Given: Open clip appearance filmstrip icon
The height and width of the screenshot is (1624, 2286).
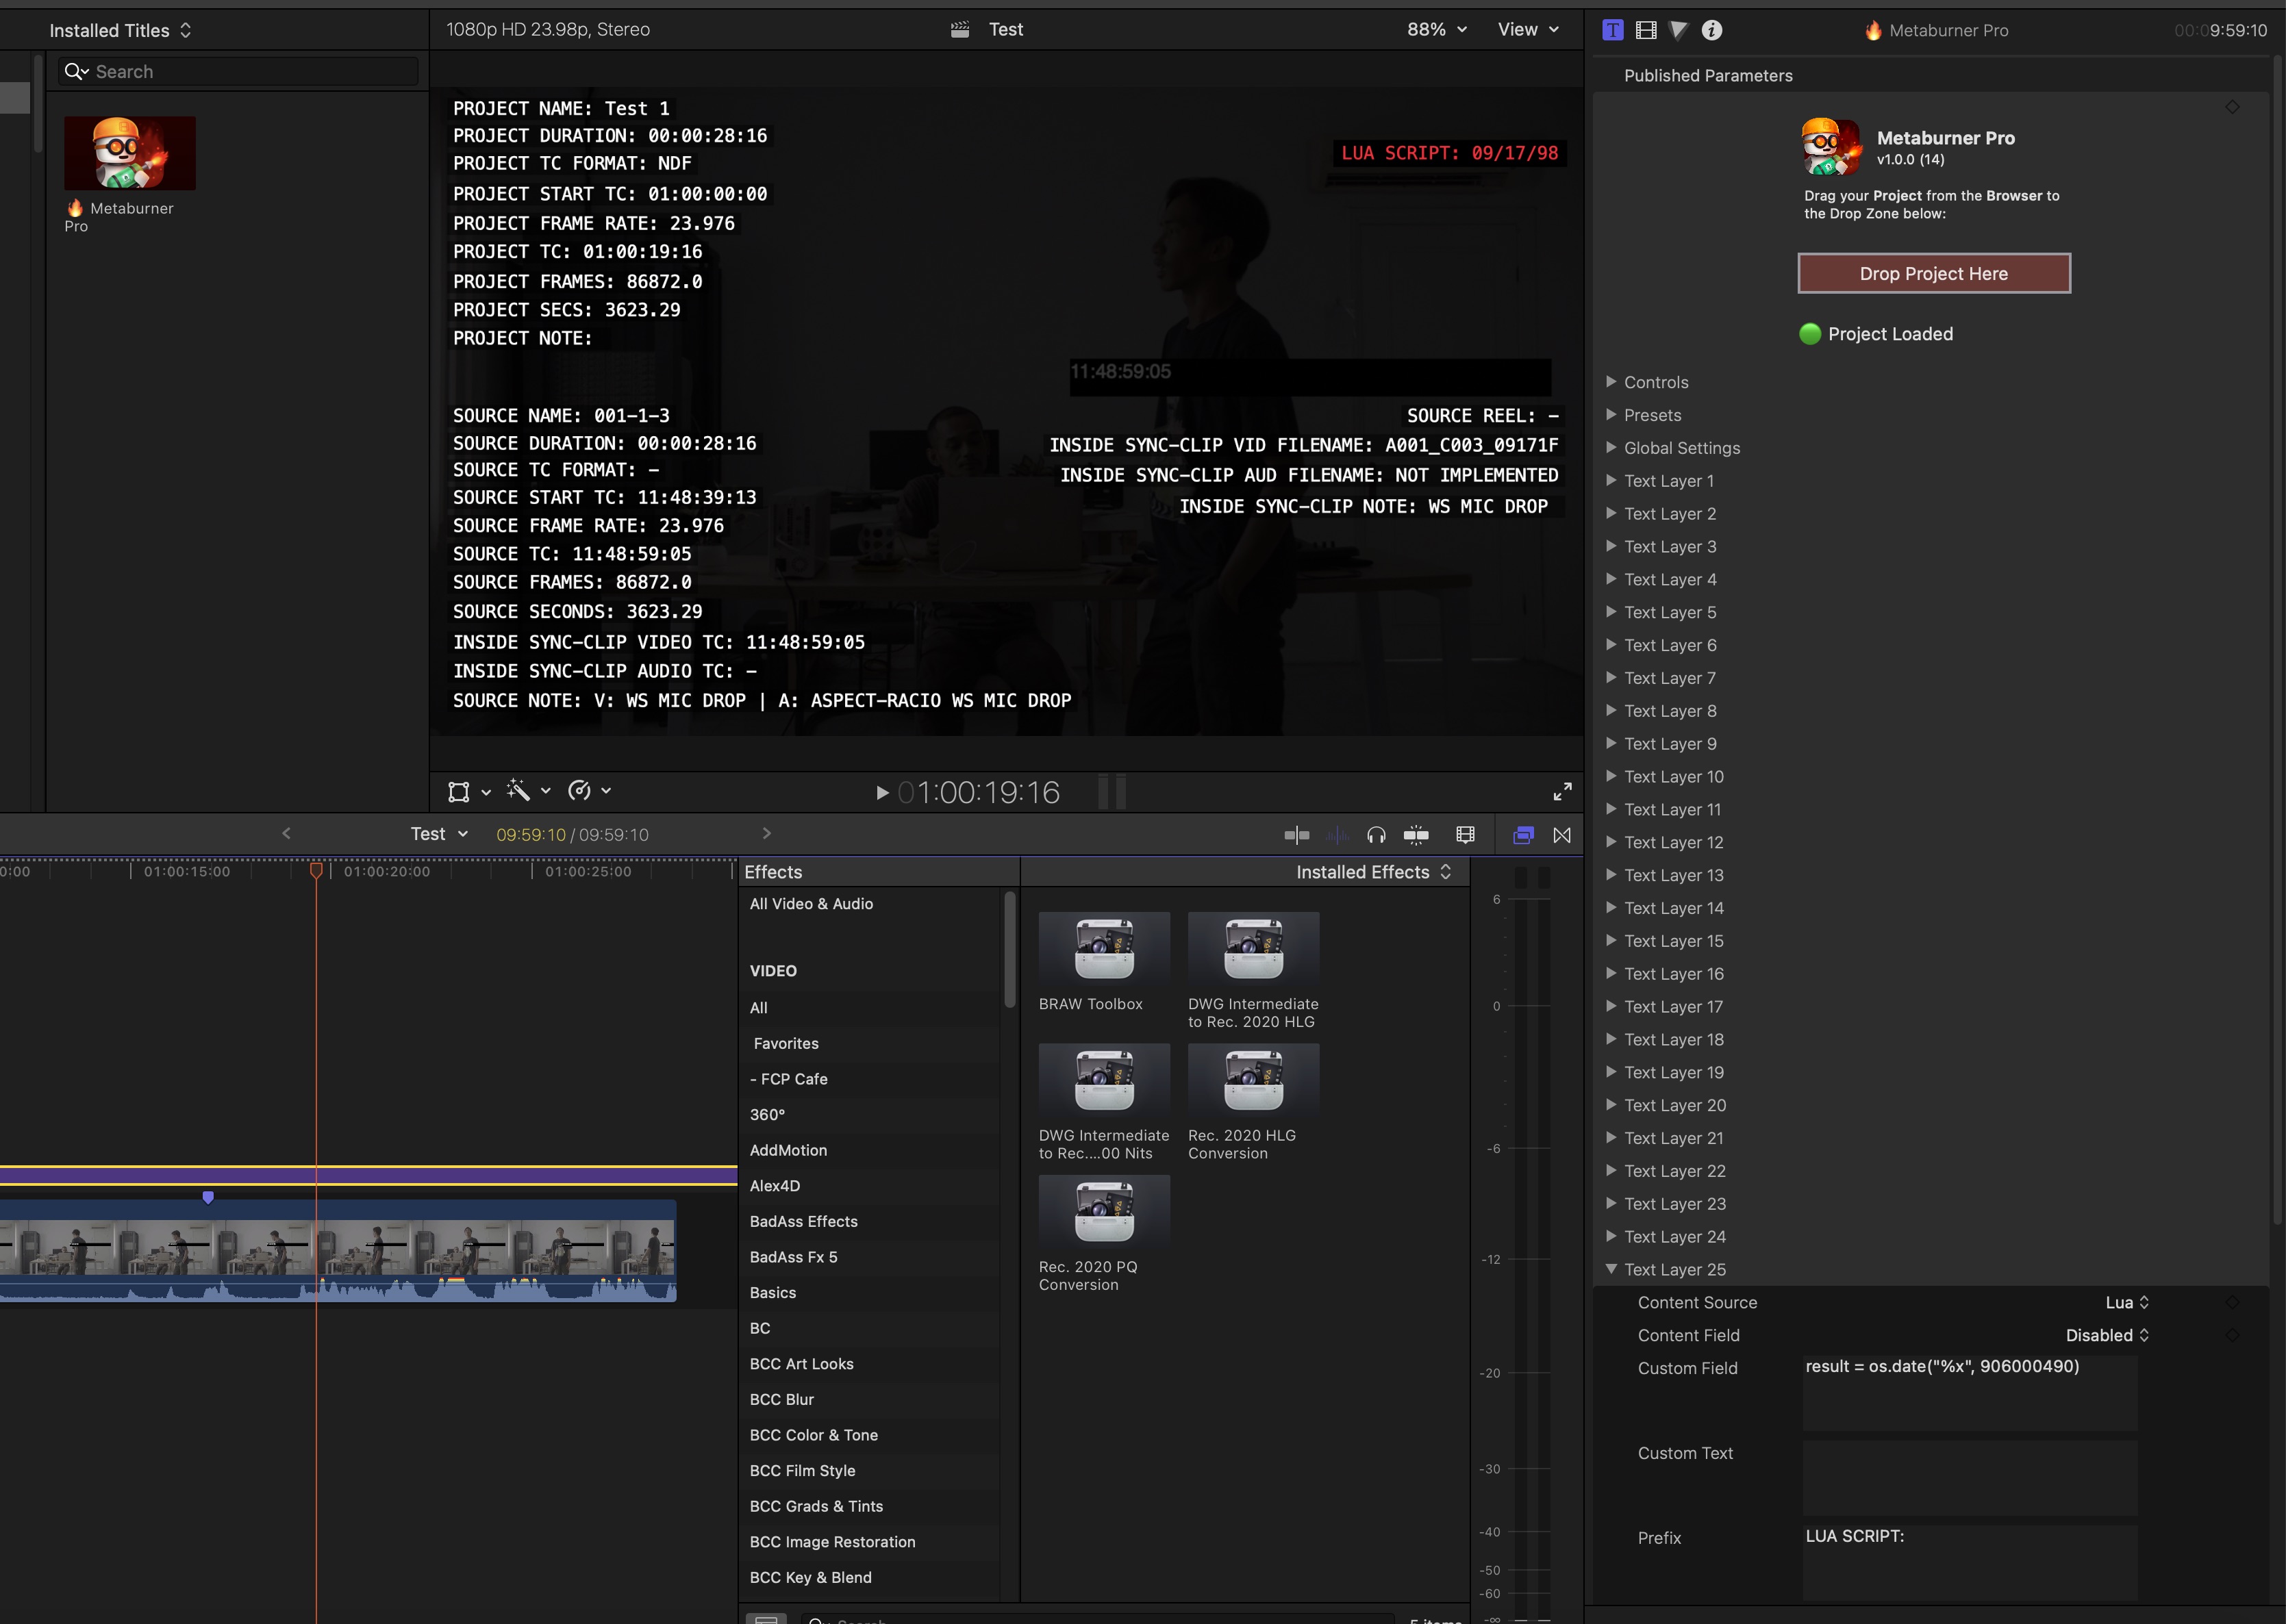Looking at the screenshot, I should (1465, 835).
